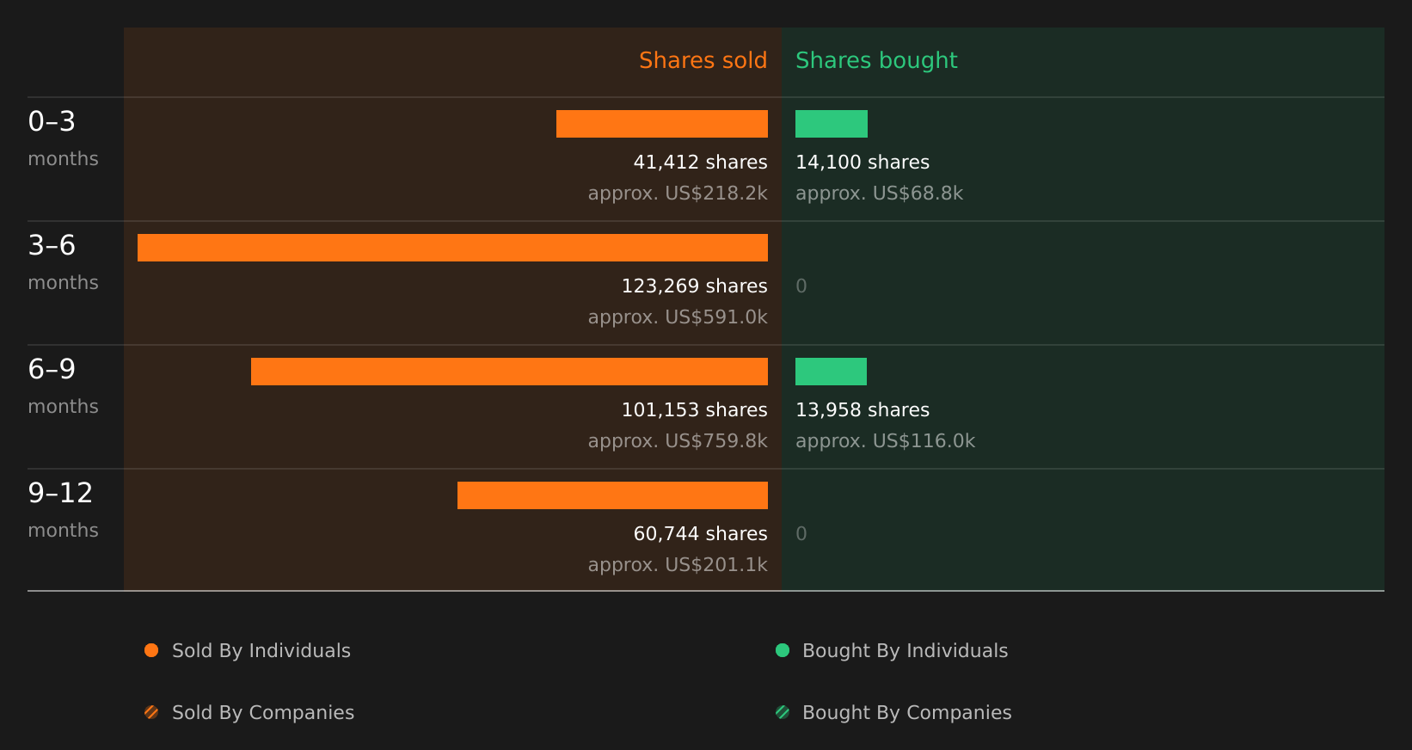Click the 0–3 months row label
Image resolution: width=1412 pixels, height=750 pixels.
[x=63, y=138]
